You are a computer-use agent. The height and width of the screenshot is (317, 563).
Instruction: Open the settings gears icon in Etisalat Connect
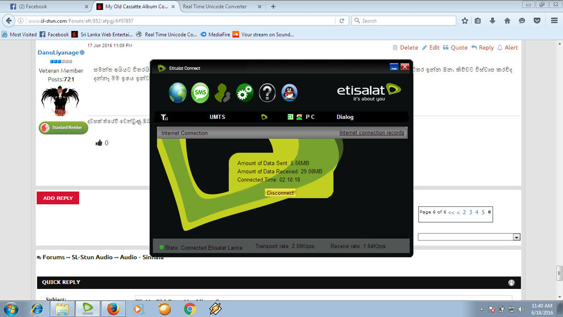pos(245,92)
